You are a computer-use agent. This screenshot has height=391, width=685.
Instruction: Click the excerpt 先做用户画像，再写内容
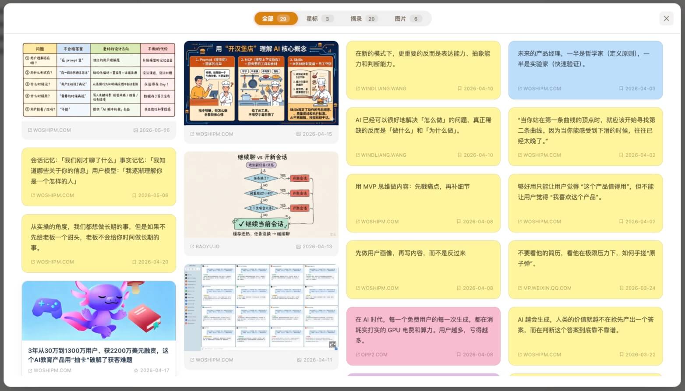coord(410,253)
